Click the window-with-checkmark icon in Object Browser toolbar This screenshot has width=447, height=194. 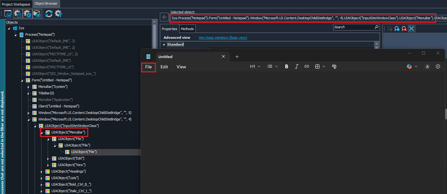click(8, 13)
